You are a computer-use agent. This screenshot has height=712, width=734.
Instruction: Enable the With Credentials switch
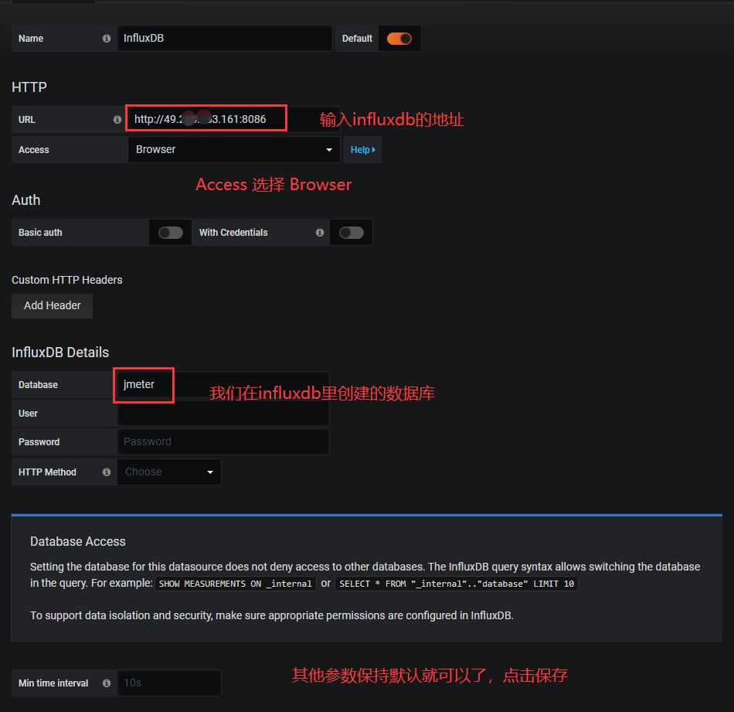[x=351, y=233]
